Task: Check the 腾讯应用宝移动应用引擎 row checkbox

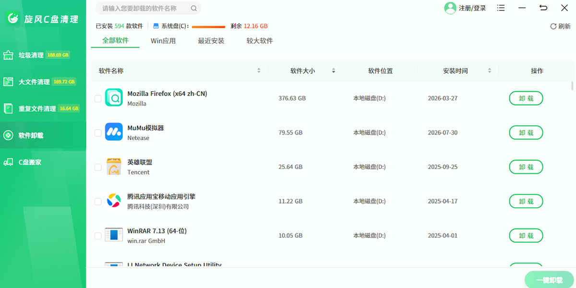Action: (98, 201)
